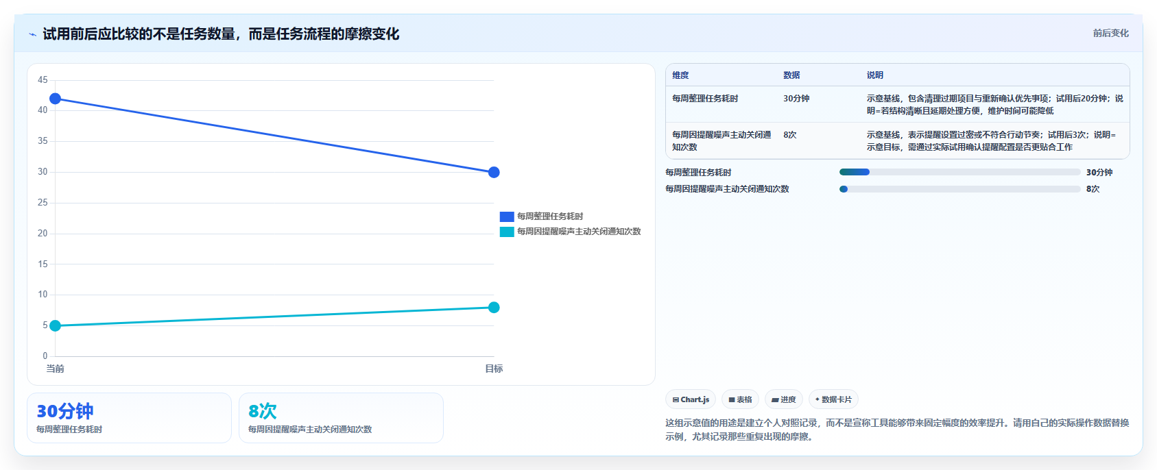The height and width of the screenshot is (470, 1157).
Task: Click the 每周整理任务耗时 progress bar
Action: coord(959,172)
